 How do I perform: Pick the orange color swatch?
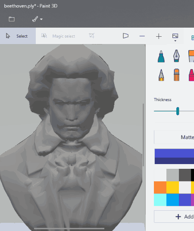(160, 187)
